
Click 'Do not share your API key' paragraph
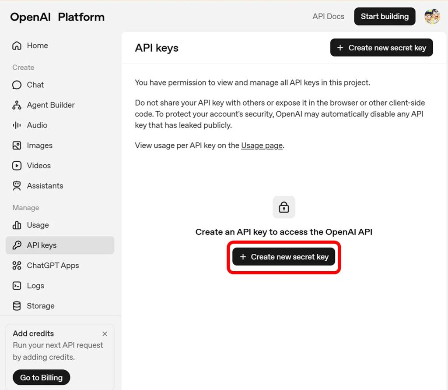[x=280, y=114]
